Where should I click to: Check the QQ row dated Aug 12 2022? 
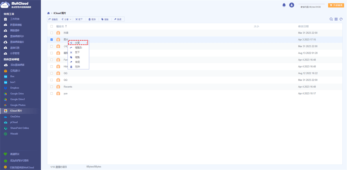point(52,73)
